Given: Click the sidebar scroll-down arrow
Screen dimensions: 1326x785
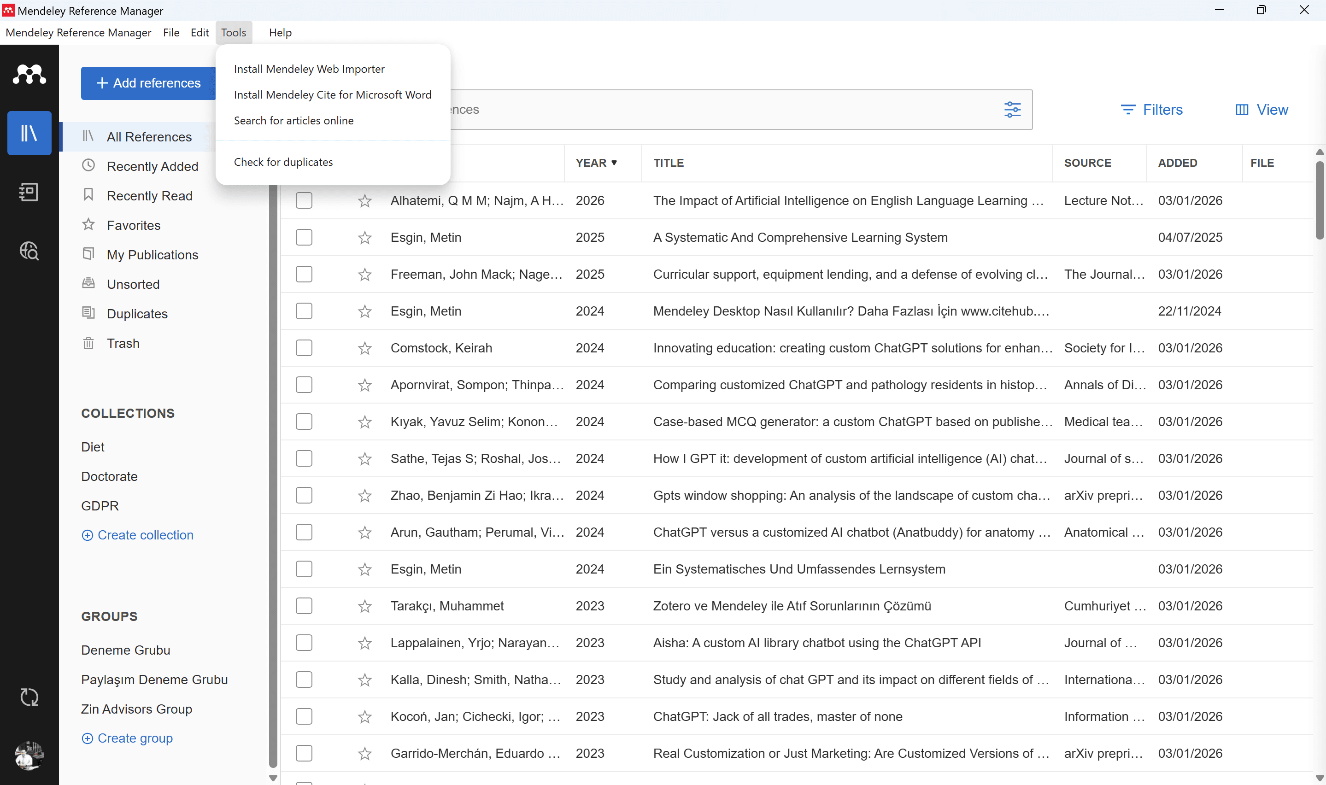Looking at the screenshot, I should pyautogui.click(x=272, y=778).
